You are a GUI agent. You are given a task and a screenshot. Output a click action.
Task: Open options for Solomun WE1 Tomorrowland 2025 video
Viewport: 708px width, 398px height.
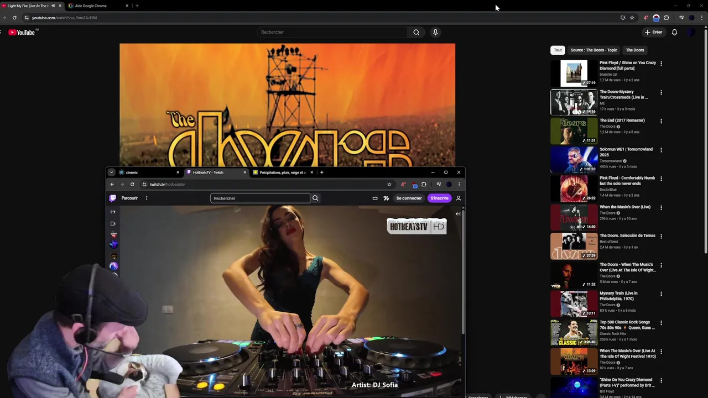point(661,150)
